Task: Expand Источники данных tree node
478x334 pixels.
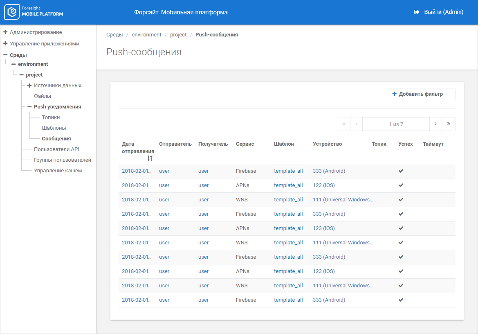Action: [x=29, y=86]
